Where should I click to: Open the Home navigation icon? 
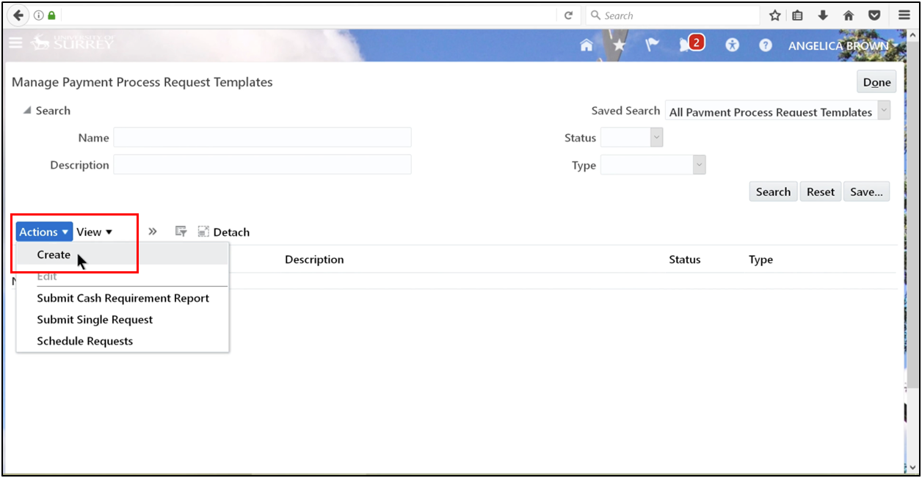pos(586,44)
